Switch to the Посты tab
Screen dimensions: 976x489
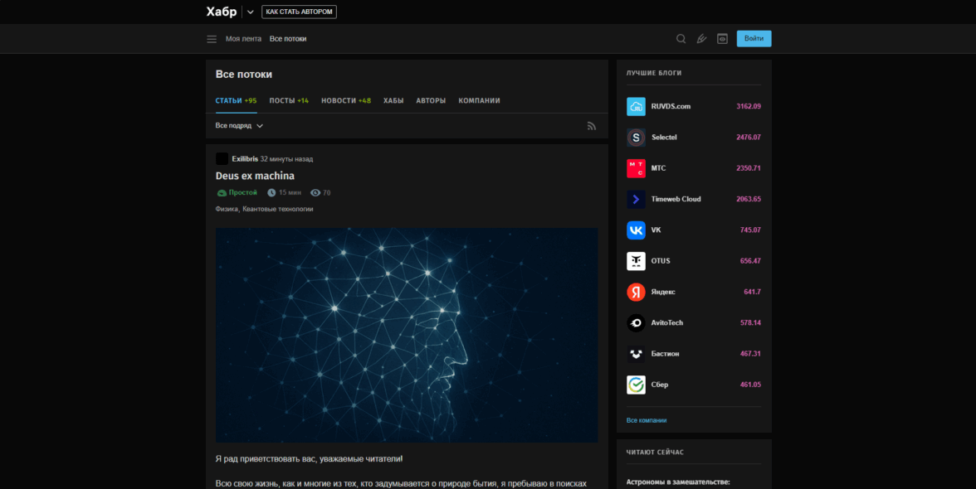pyautogui.click(x=288, y=101)
